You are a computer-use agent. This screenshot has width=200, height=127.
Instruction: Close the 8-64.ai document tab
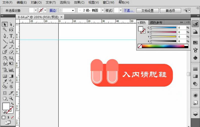(61, 17)
